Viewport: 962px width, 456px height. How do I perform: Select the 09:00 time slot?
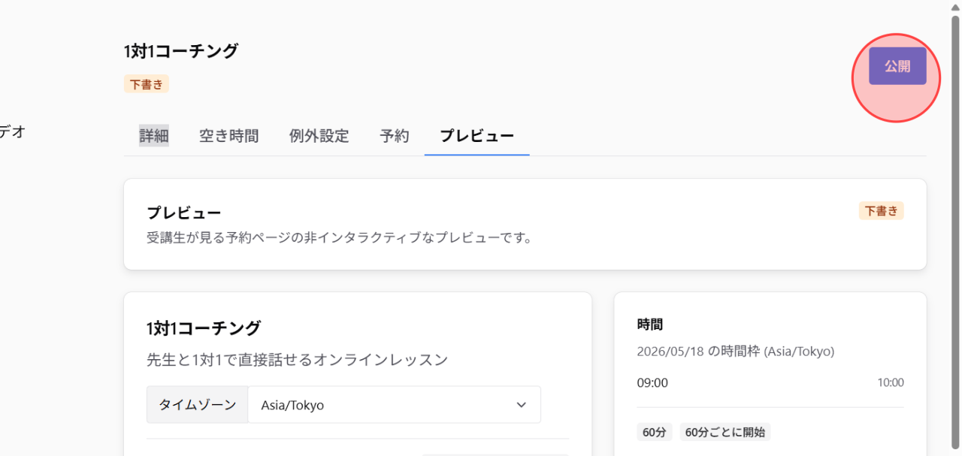tap(652, 383)
